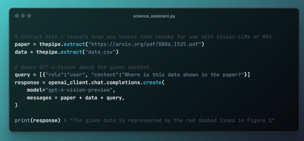304x141 pixels.
Task: Click the "data.csv" string
Action: 100,52
